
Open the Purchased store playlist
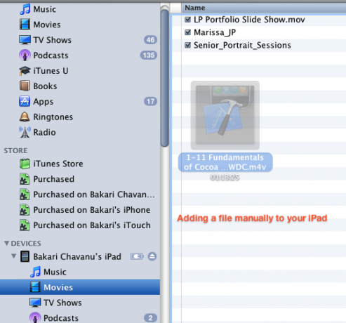[53, 179]
